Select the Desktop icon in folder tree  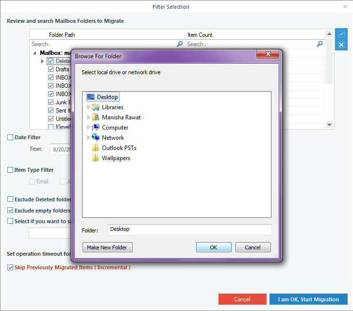click(91, 97)
